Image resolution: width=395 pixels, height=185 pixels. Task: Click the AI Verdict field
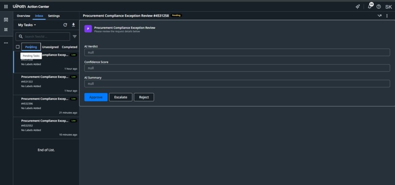(237, 52)
